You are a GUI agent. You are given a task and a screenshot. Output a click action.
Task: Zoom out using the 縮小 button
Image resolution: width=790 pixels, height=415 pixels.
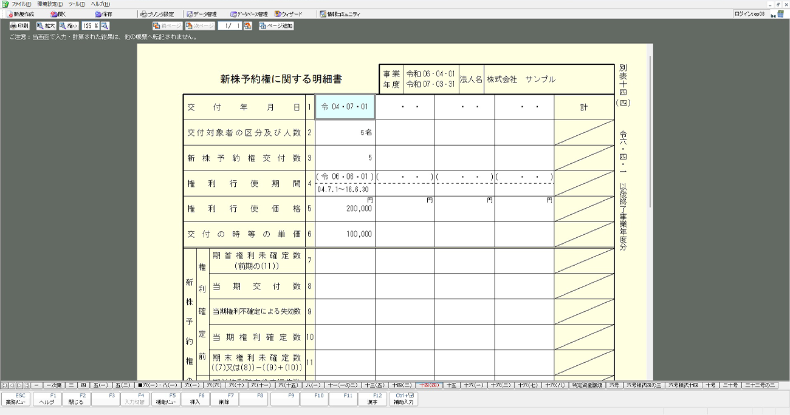(x=69, y=26)
